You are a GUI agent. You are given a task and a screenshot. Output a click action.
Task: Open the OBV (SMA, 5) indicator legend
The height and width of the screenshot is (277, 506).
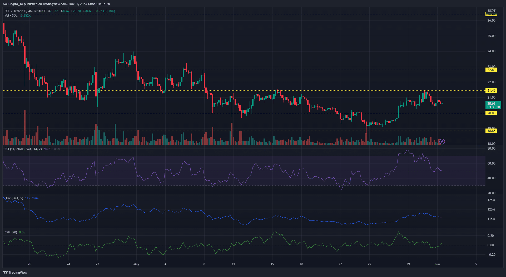tap(14, 198)
